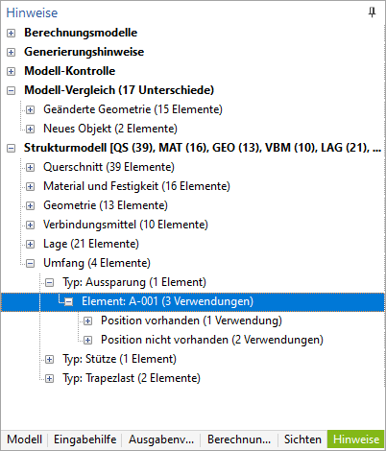Collapse the Strukturmodell node
The height and width of the screenshot is (451, 386).
pos(11,148)
